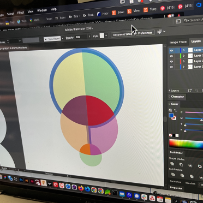Switch to the Layers tab

(196, 41)
